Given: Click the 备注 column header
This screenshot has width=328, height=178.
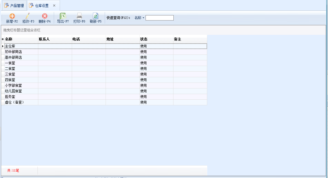Looking at the screenshot, I should pos(190,39).
